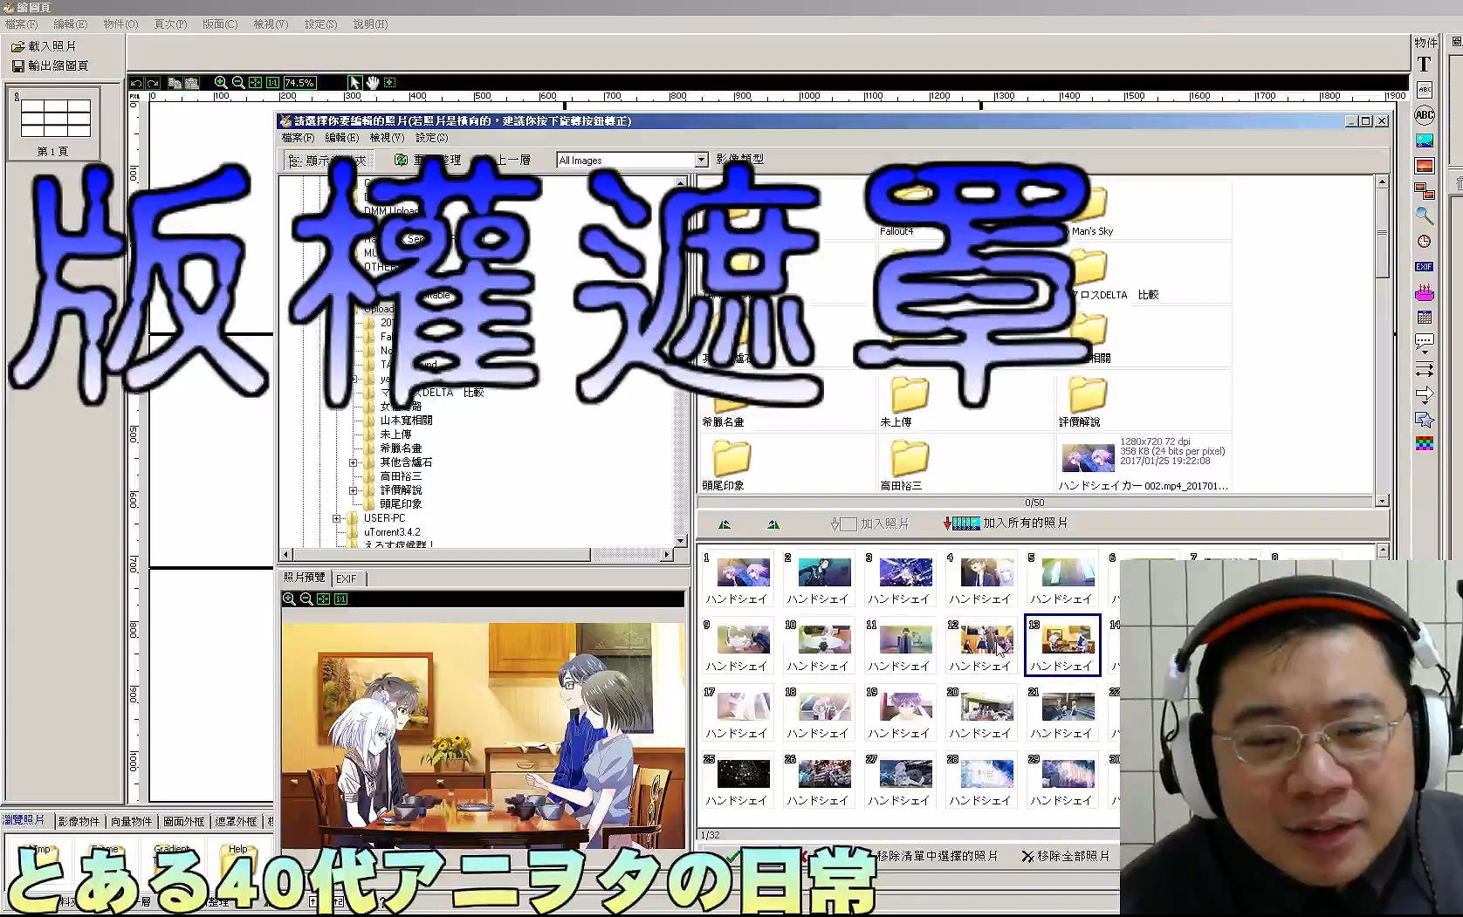Click the copy icon in canvas toolbar
Image resolution: width=1463 pixels, height=917 pixels.
[x=175, y=83]
